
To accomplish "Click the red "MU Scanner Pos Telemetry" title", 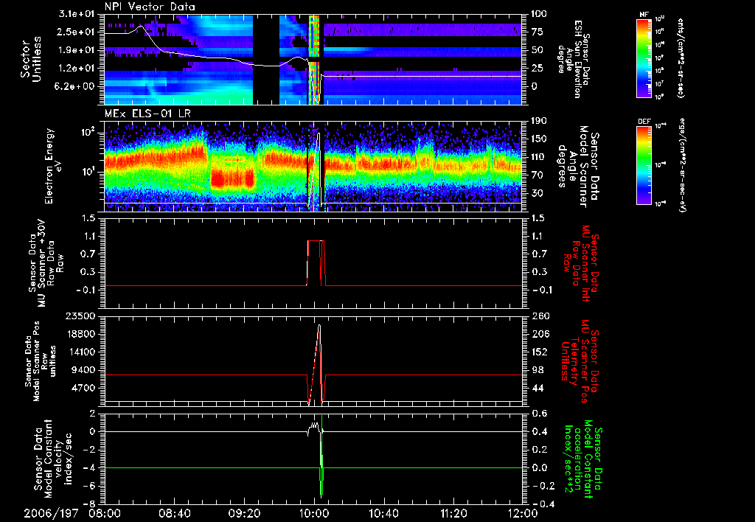I will 580,361.
